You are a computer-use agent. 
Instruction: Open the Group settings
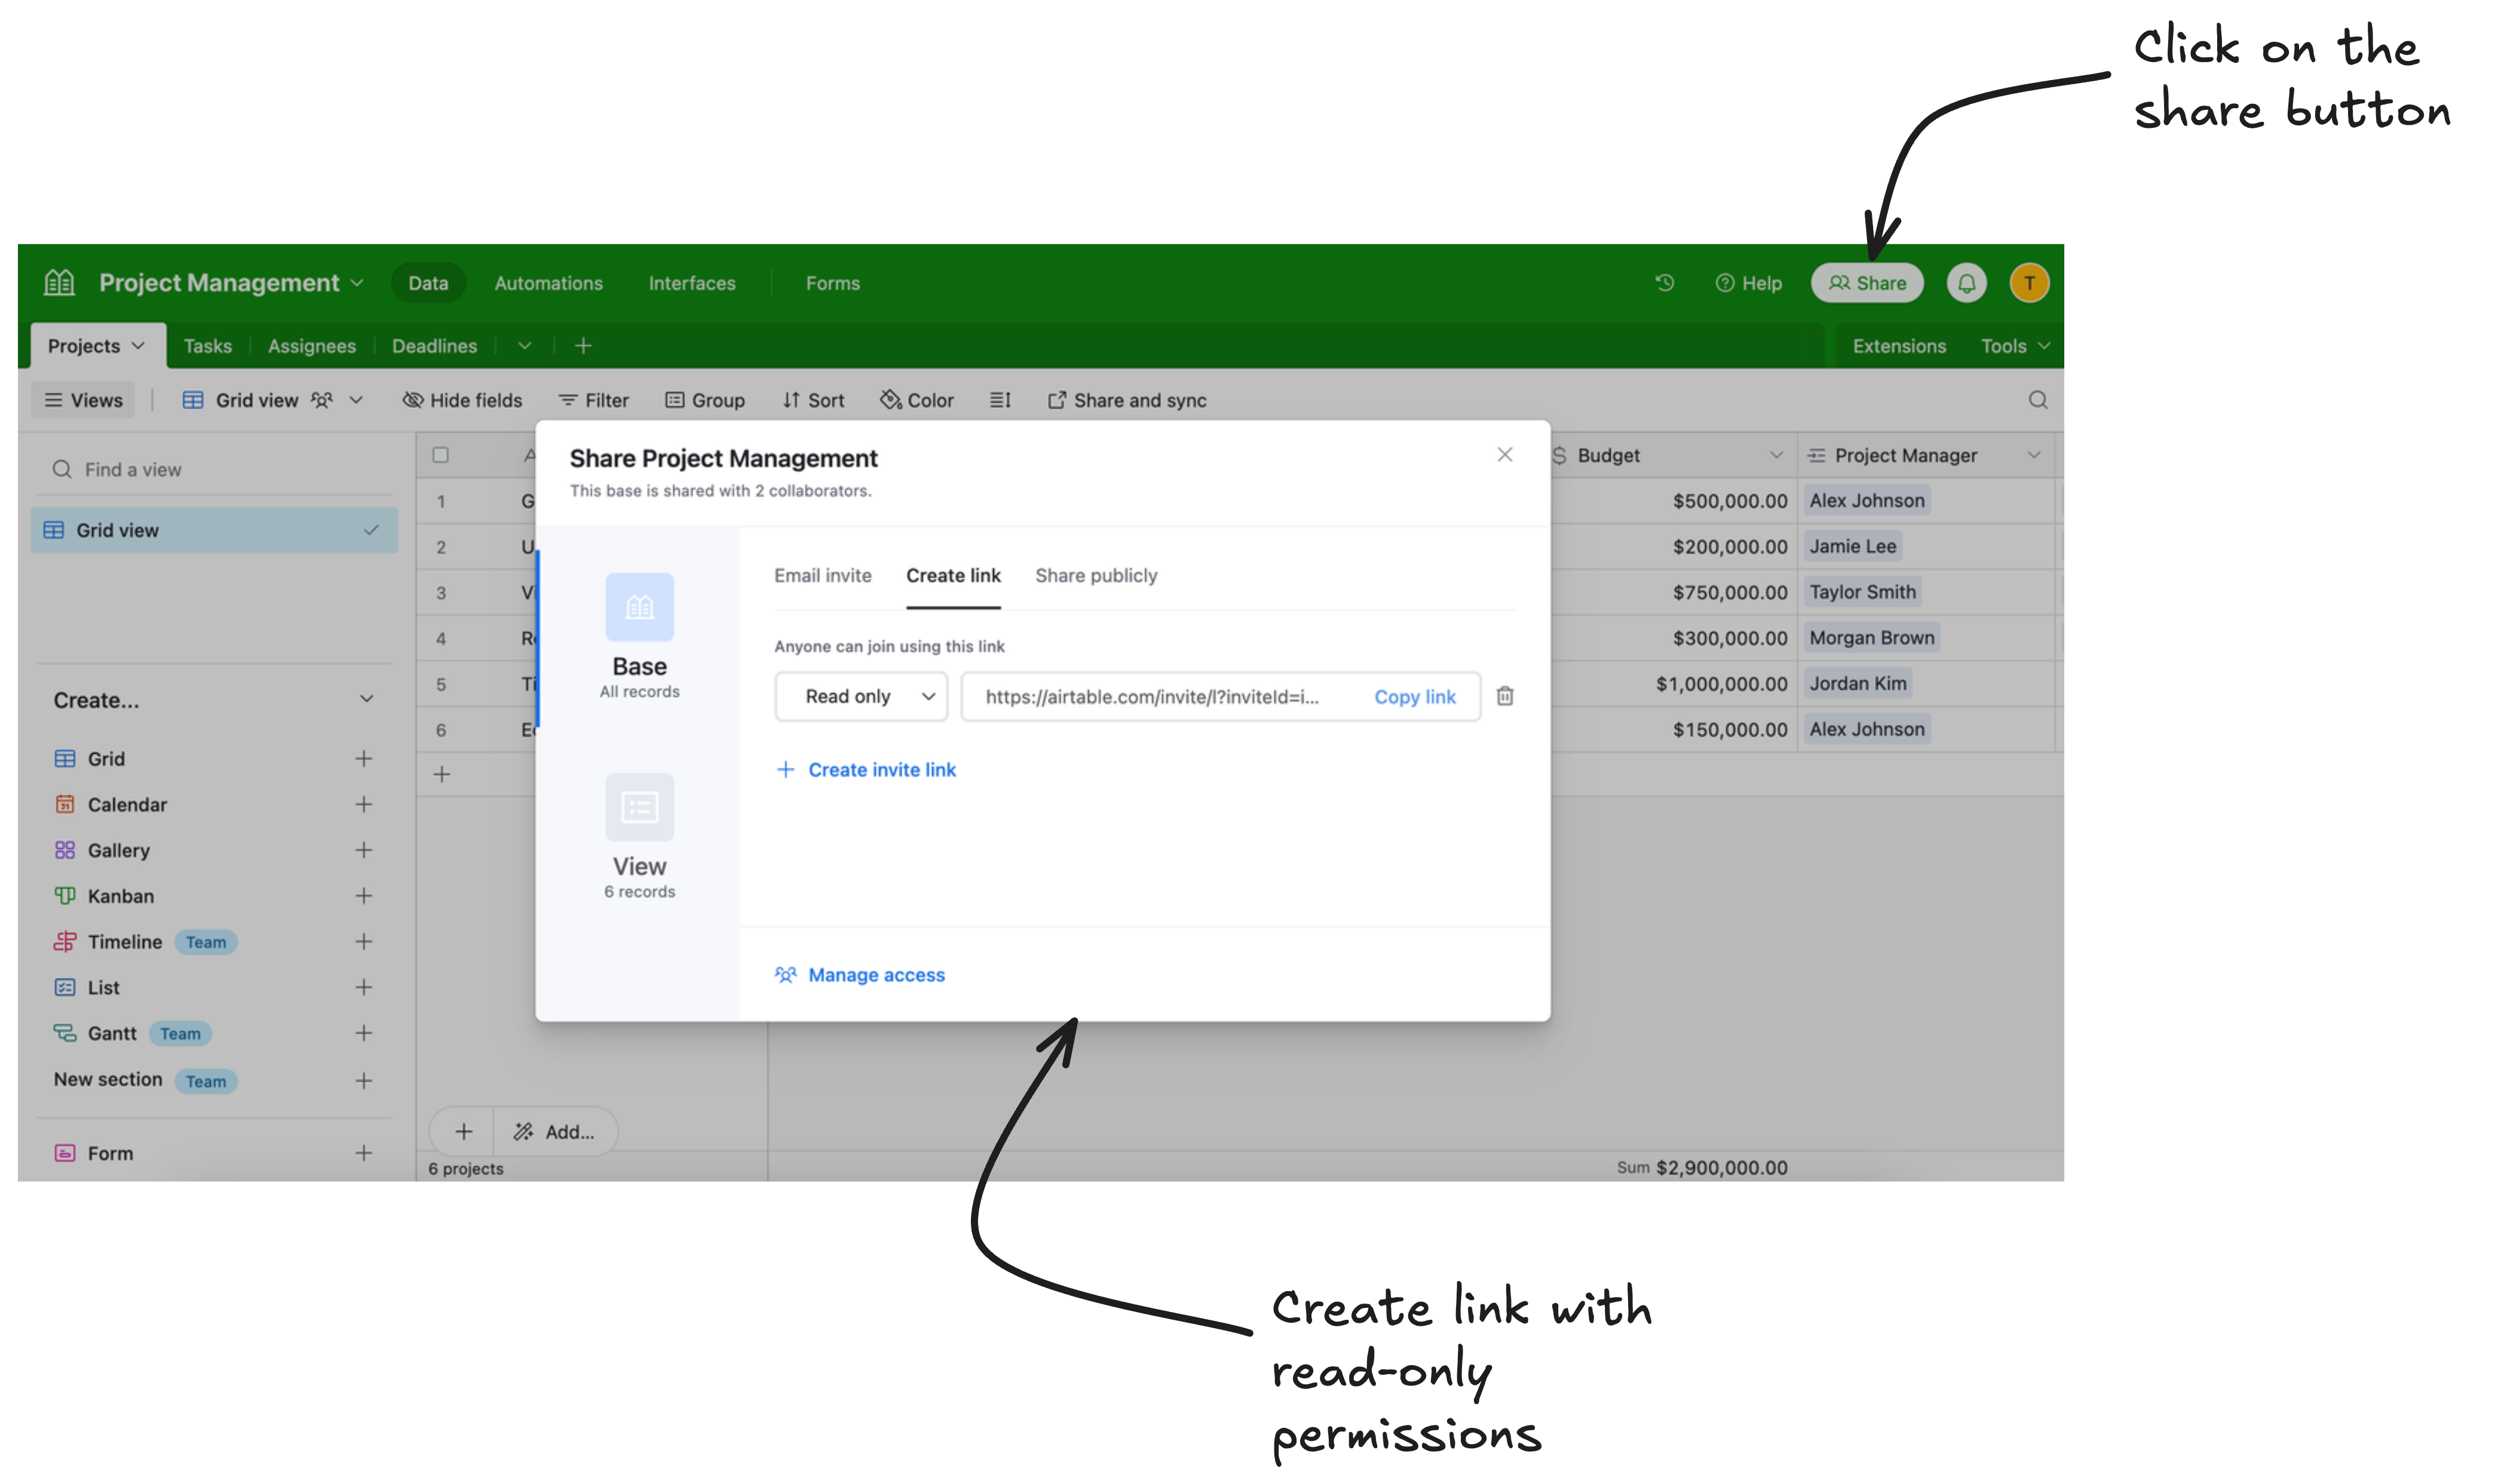pyautogui.click(x=705, y=400)
